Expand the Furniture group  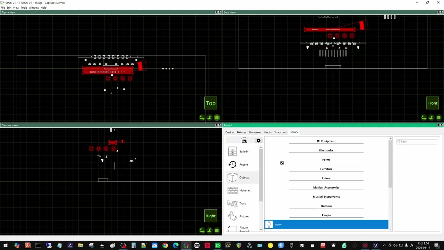tap(326, 169)
